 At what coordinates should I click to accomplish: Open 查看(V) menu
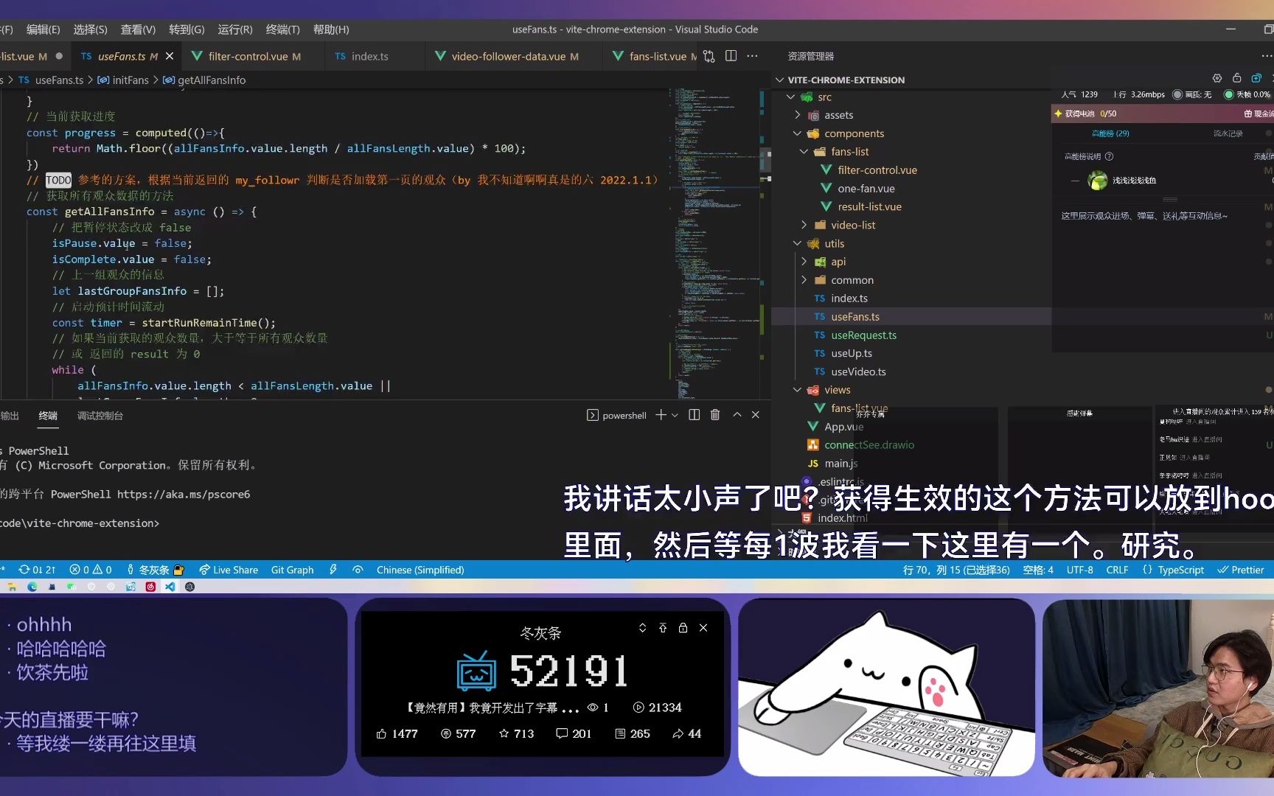pyautogui.click(x=138, y=29)
